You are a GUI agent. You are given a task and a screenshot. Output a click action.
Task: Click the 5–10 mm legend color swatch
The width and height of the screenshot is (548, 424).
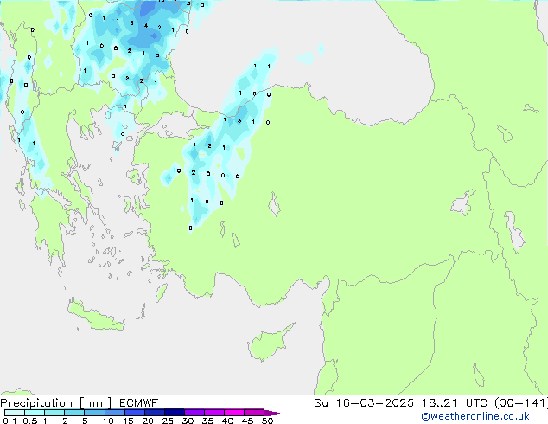point(94,413)
